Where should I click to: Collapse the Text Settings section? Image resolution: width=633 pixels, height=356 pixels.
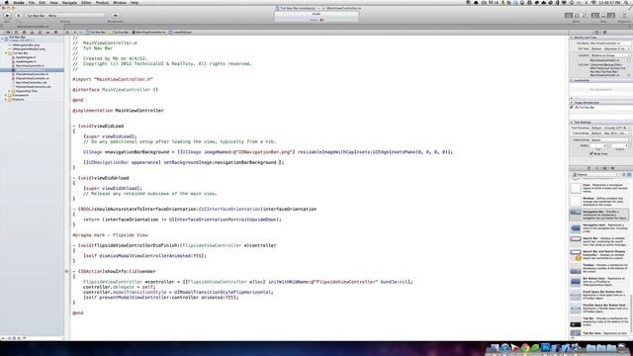[572, 122]
